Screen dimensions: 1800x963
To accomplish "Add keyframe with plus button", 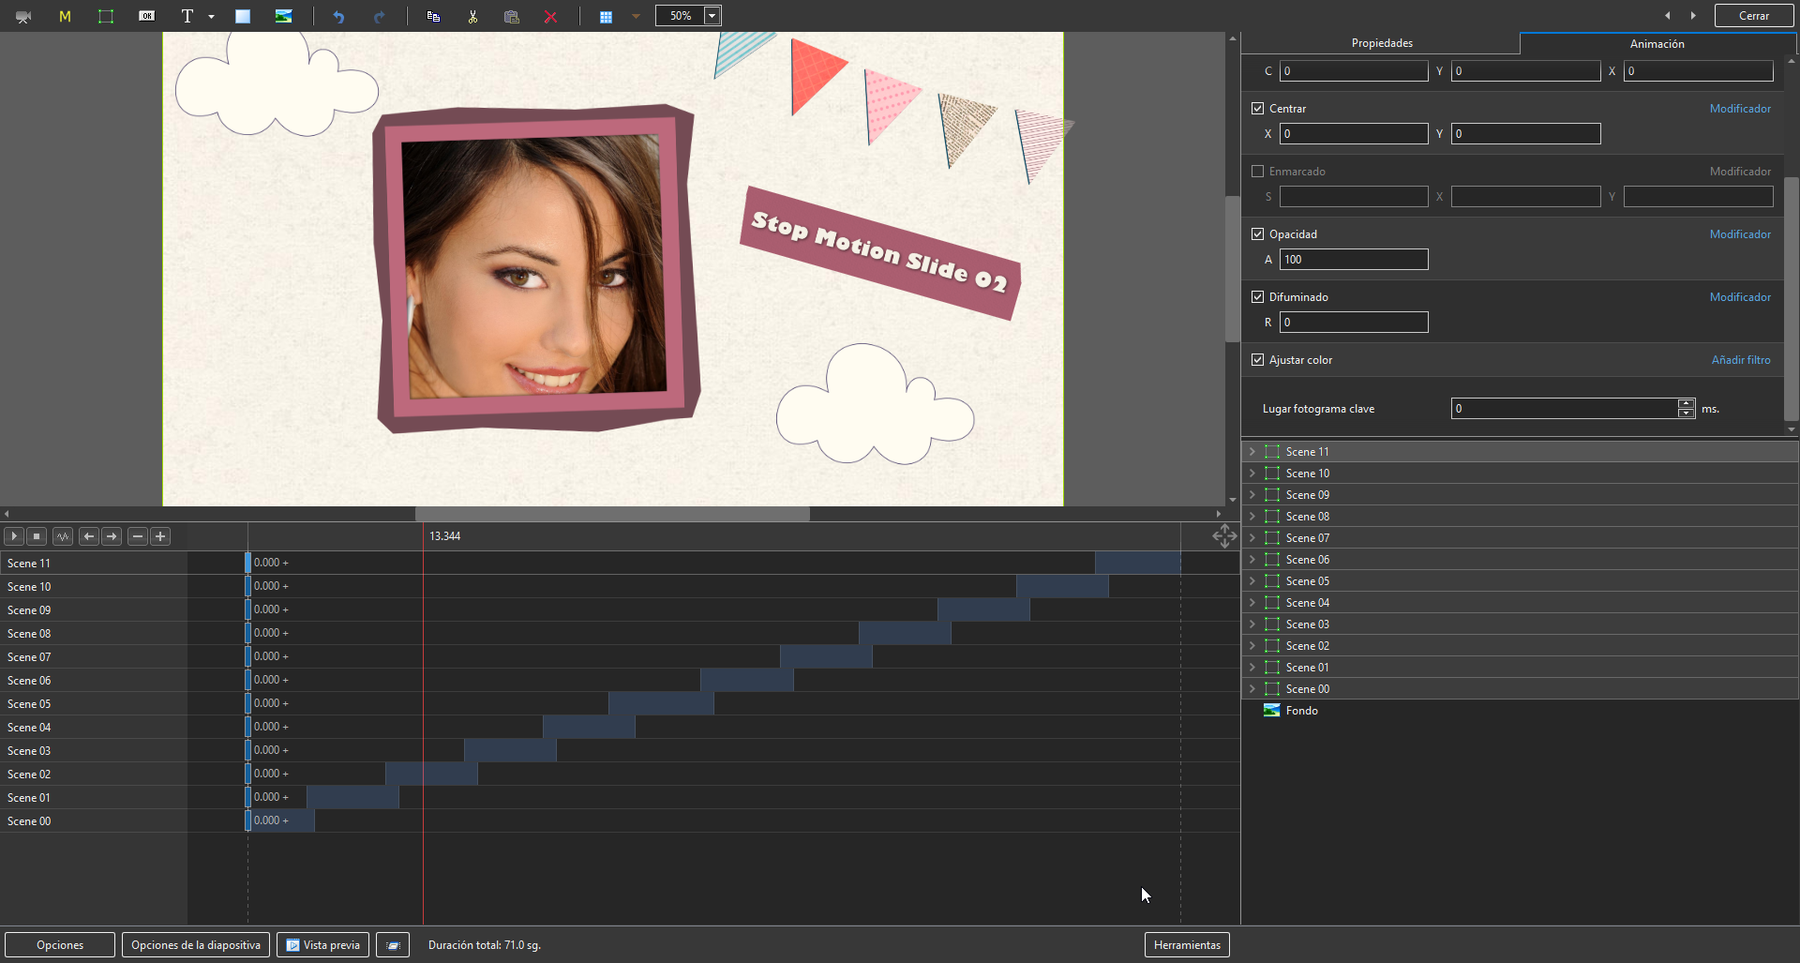I will (x=160, y=536).
